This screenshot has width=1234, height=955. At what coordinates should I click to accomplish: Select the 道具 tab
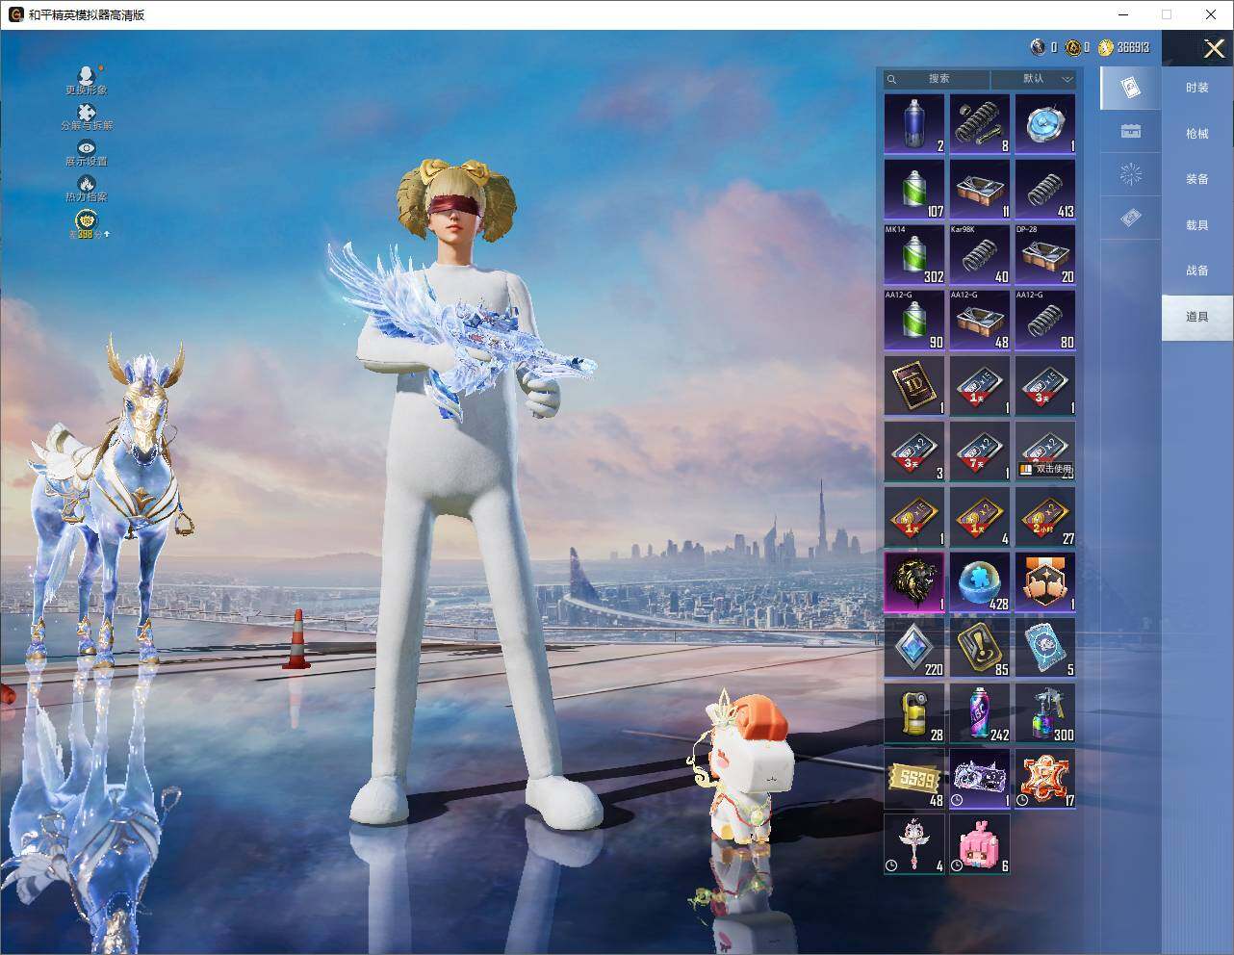1196,317
